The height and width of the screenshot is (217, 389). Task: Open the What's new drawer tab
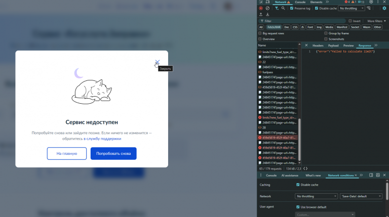click(313, 176)
